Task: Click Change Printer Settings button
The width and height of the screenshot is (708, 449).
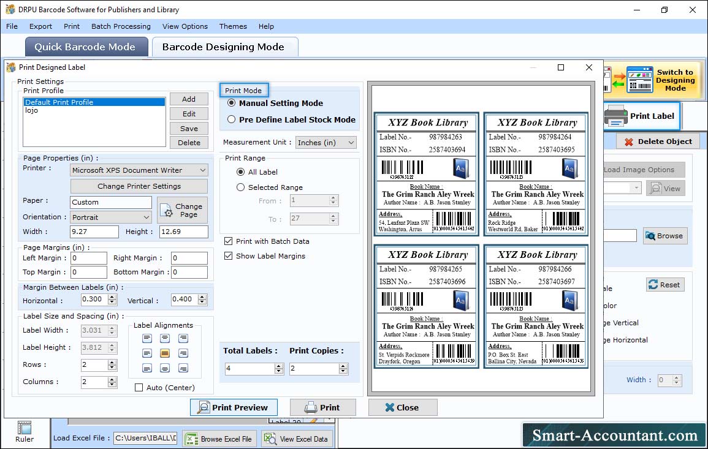Action: (139, 186)
